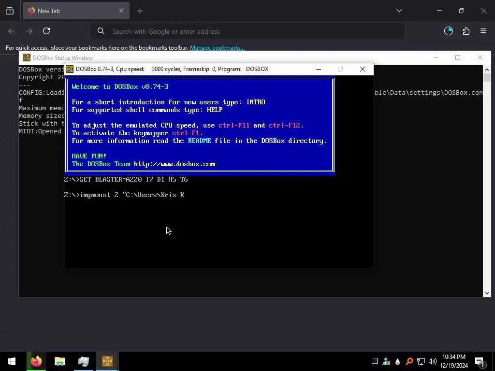Click the imgmount command line text
Image resolution: width=495 pixels, height=371 pixels.
pyautogui.click(x=124, y=195)
